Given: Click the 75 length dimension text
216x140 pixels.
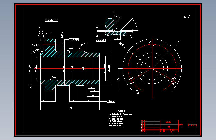Looking at the screenshot, I should pyautogui.click(x=88, y=100).
